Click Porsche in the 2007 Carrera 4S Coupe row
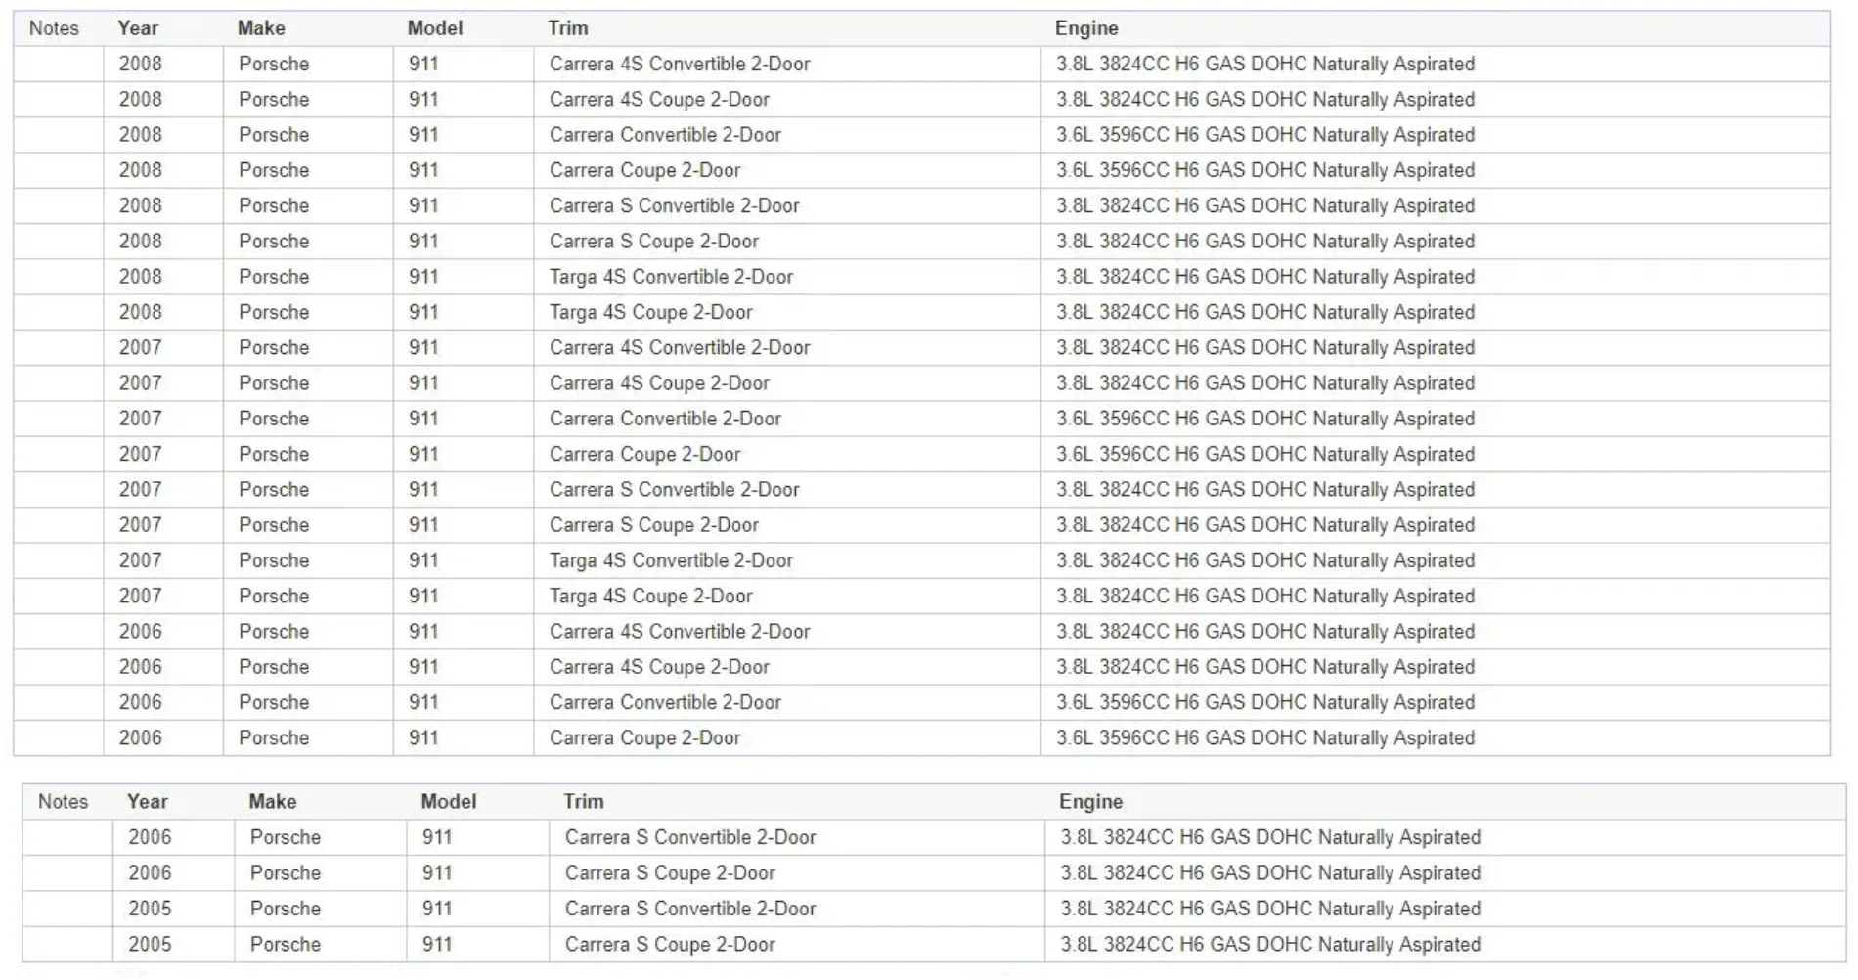The width and height of the screenshot is (1858, 980). point(274,383)
